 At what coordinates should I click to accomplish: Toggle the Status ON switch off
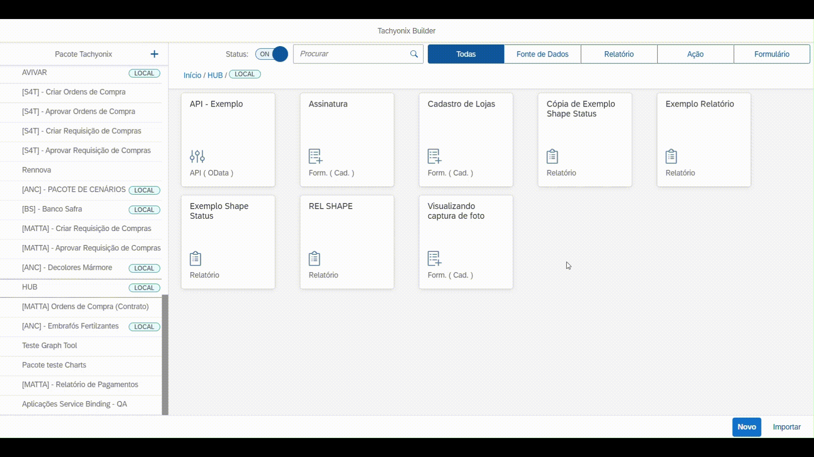(271, 54)
